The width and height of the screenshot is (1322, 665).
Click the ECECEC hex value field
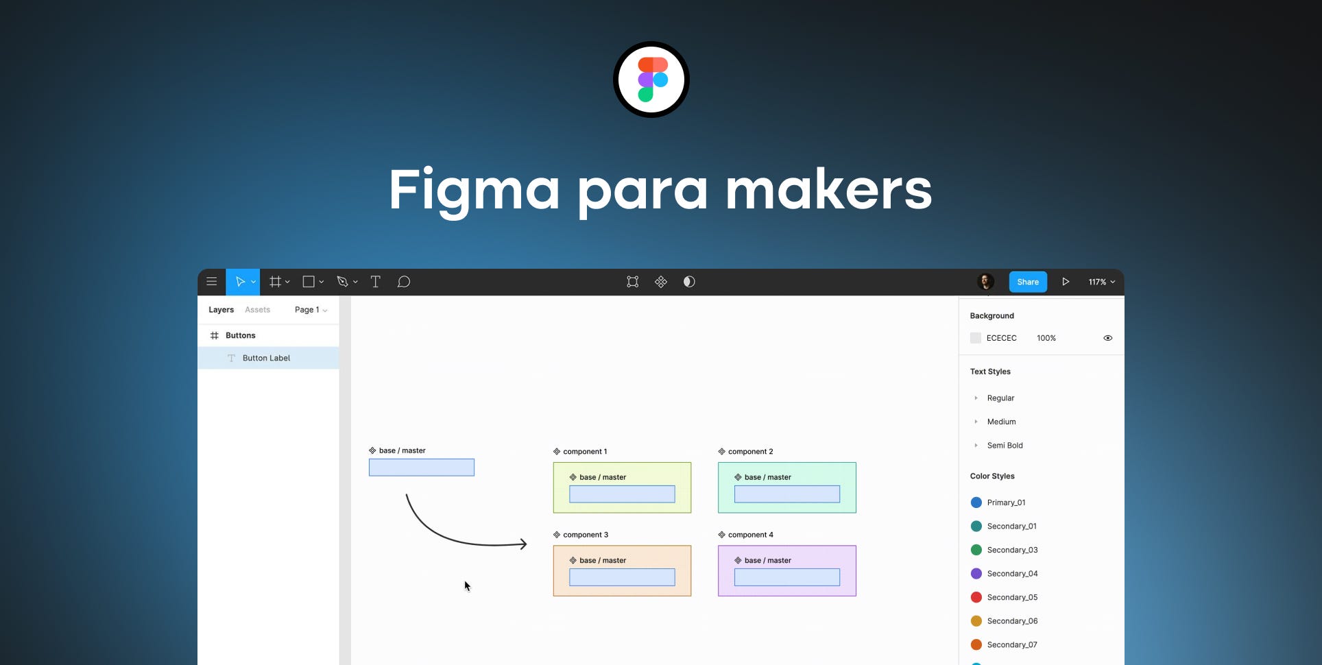[1002, 338]
